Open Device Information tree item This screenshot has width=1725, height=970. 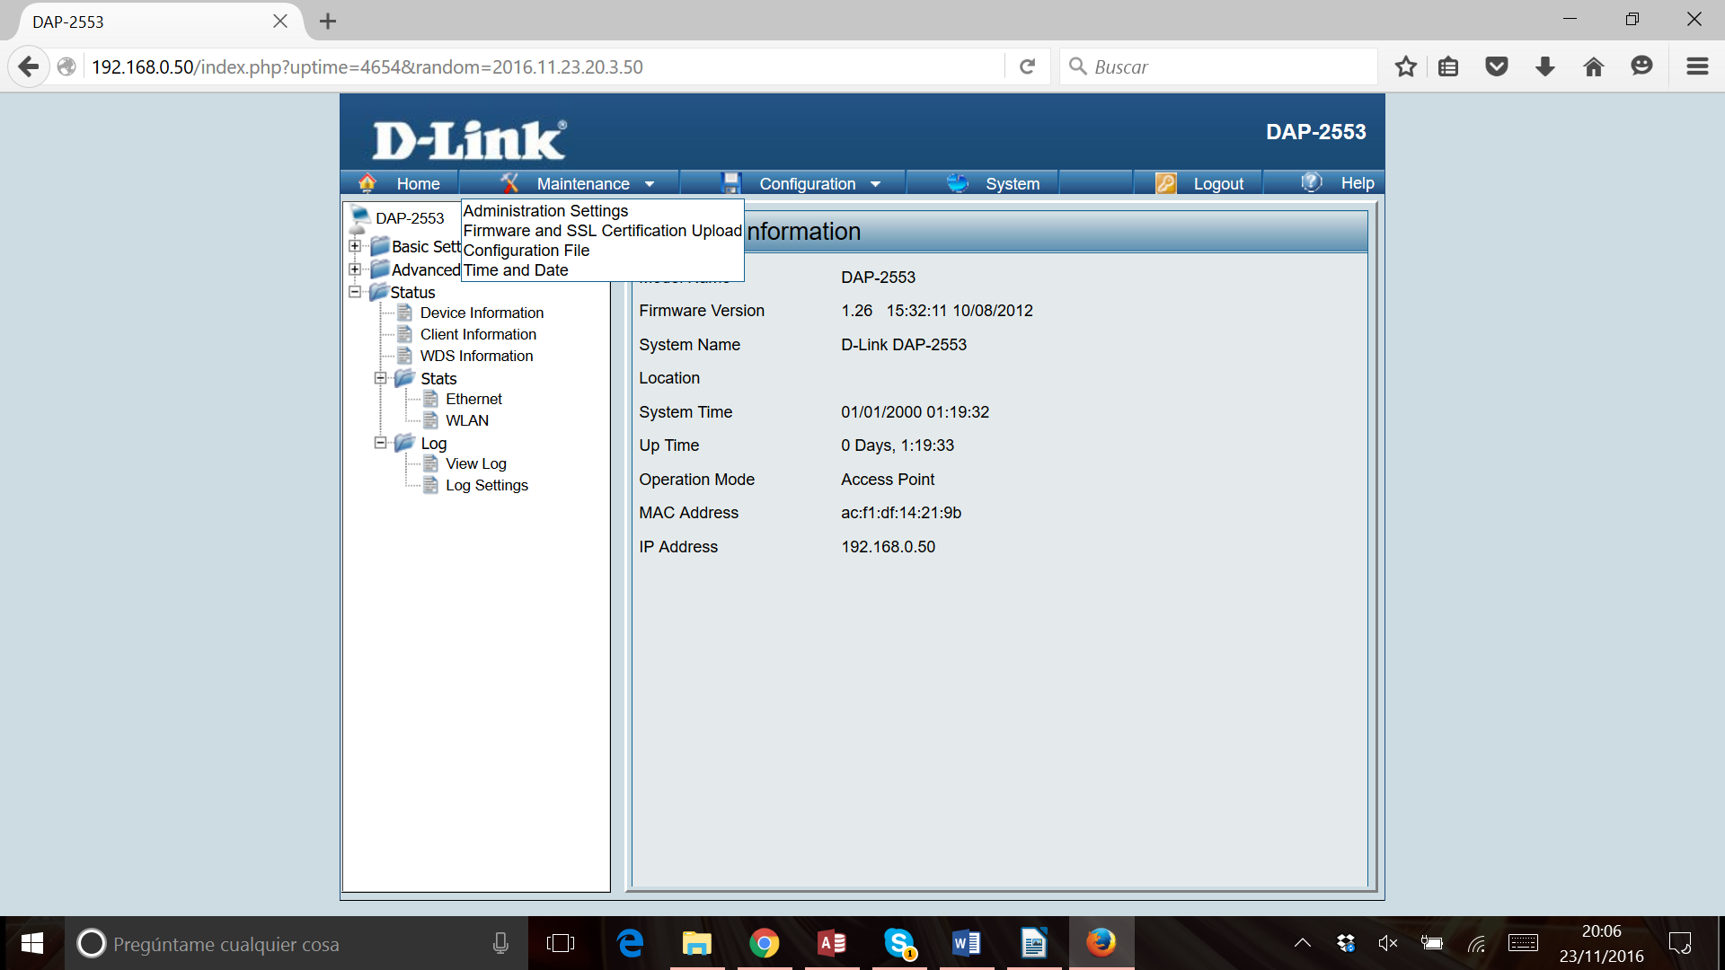click(x=482, y=313)
